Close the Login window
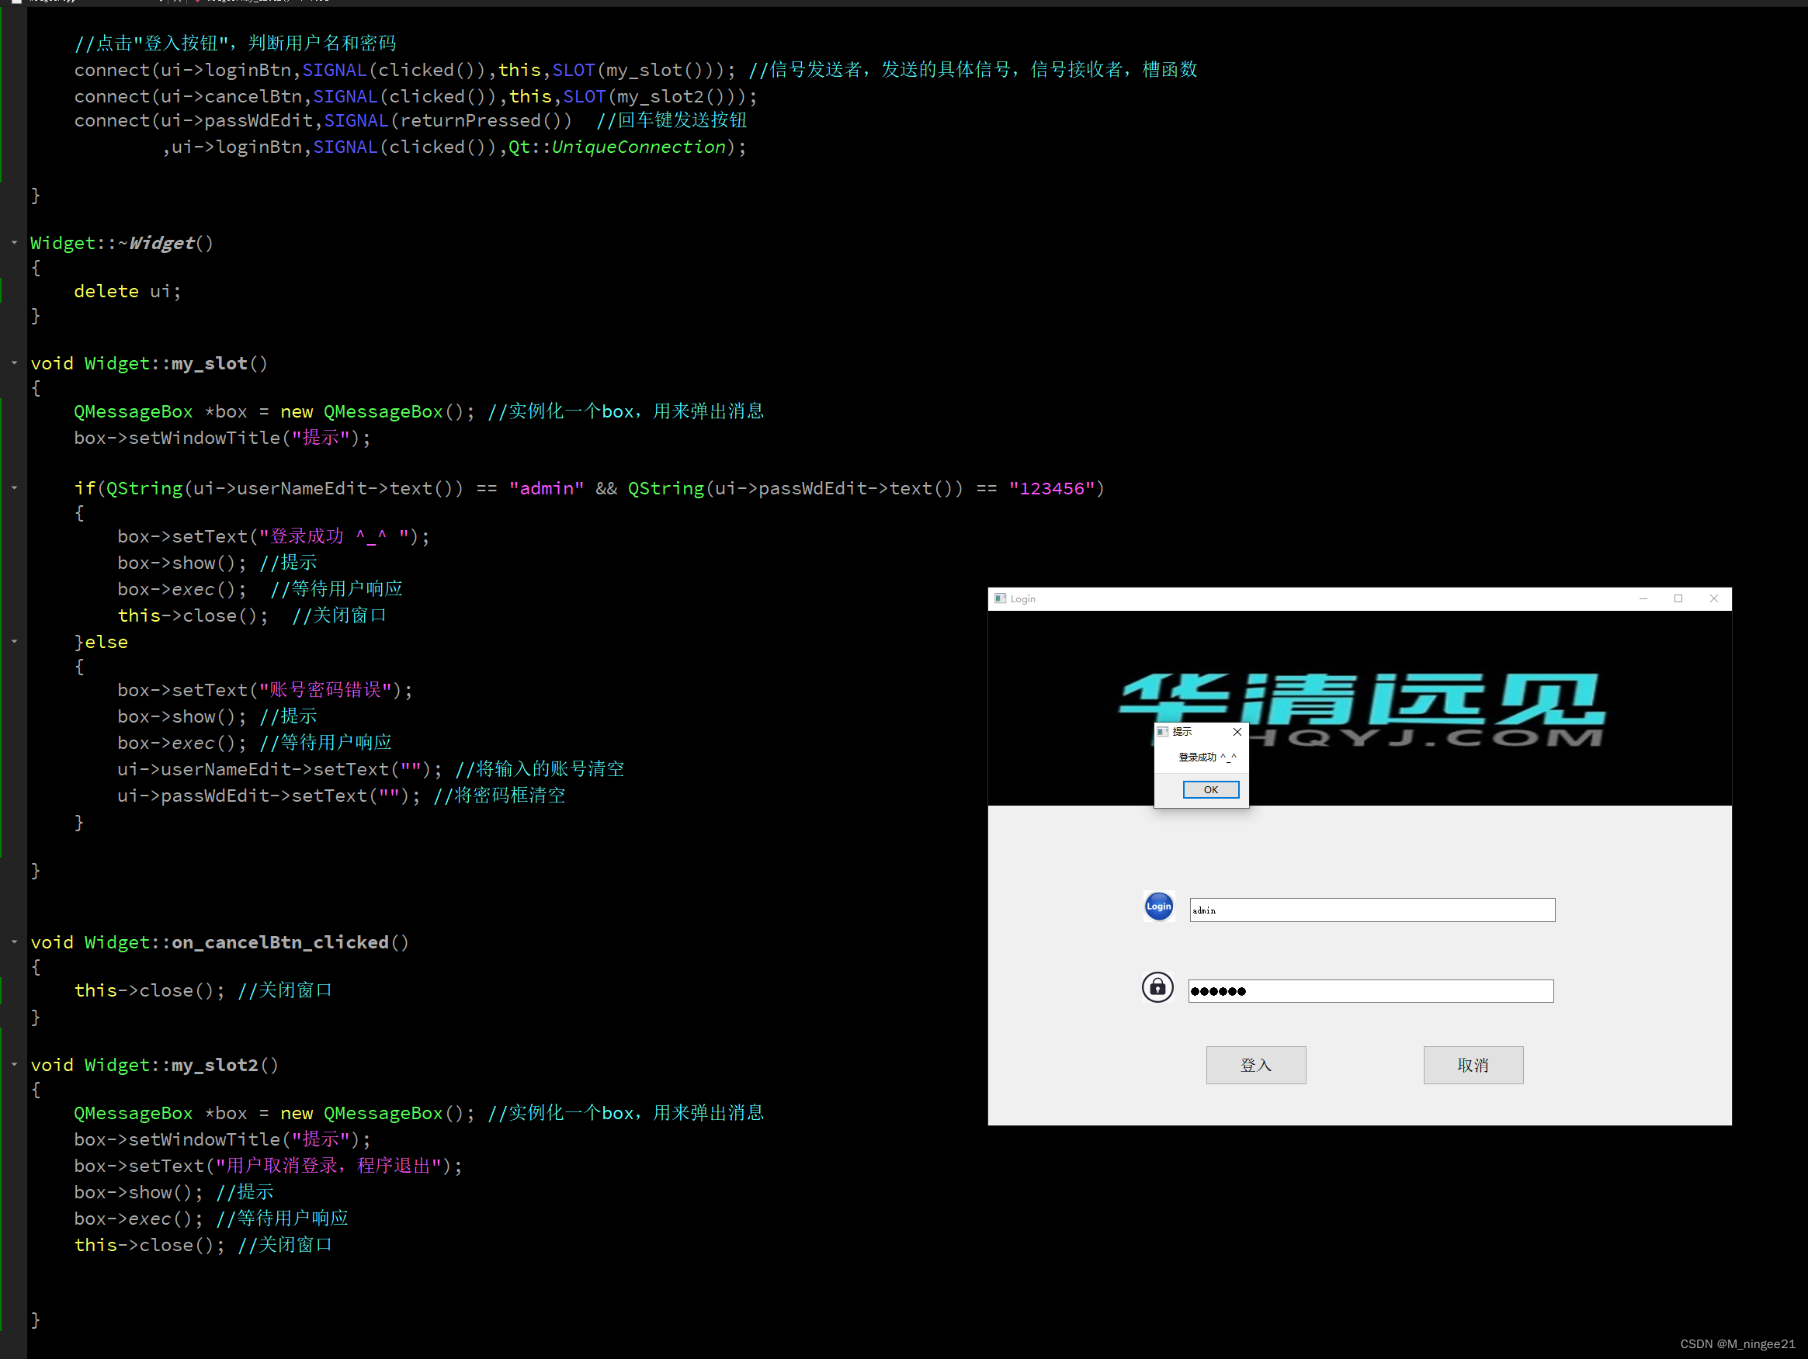 1714,598
